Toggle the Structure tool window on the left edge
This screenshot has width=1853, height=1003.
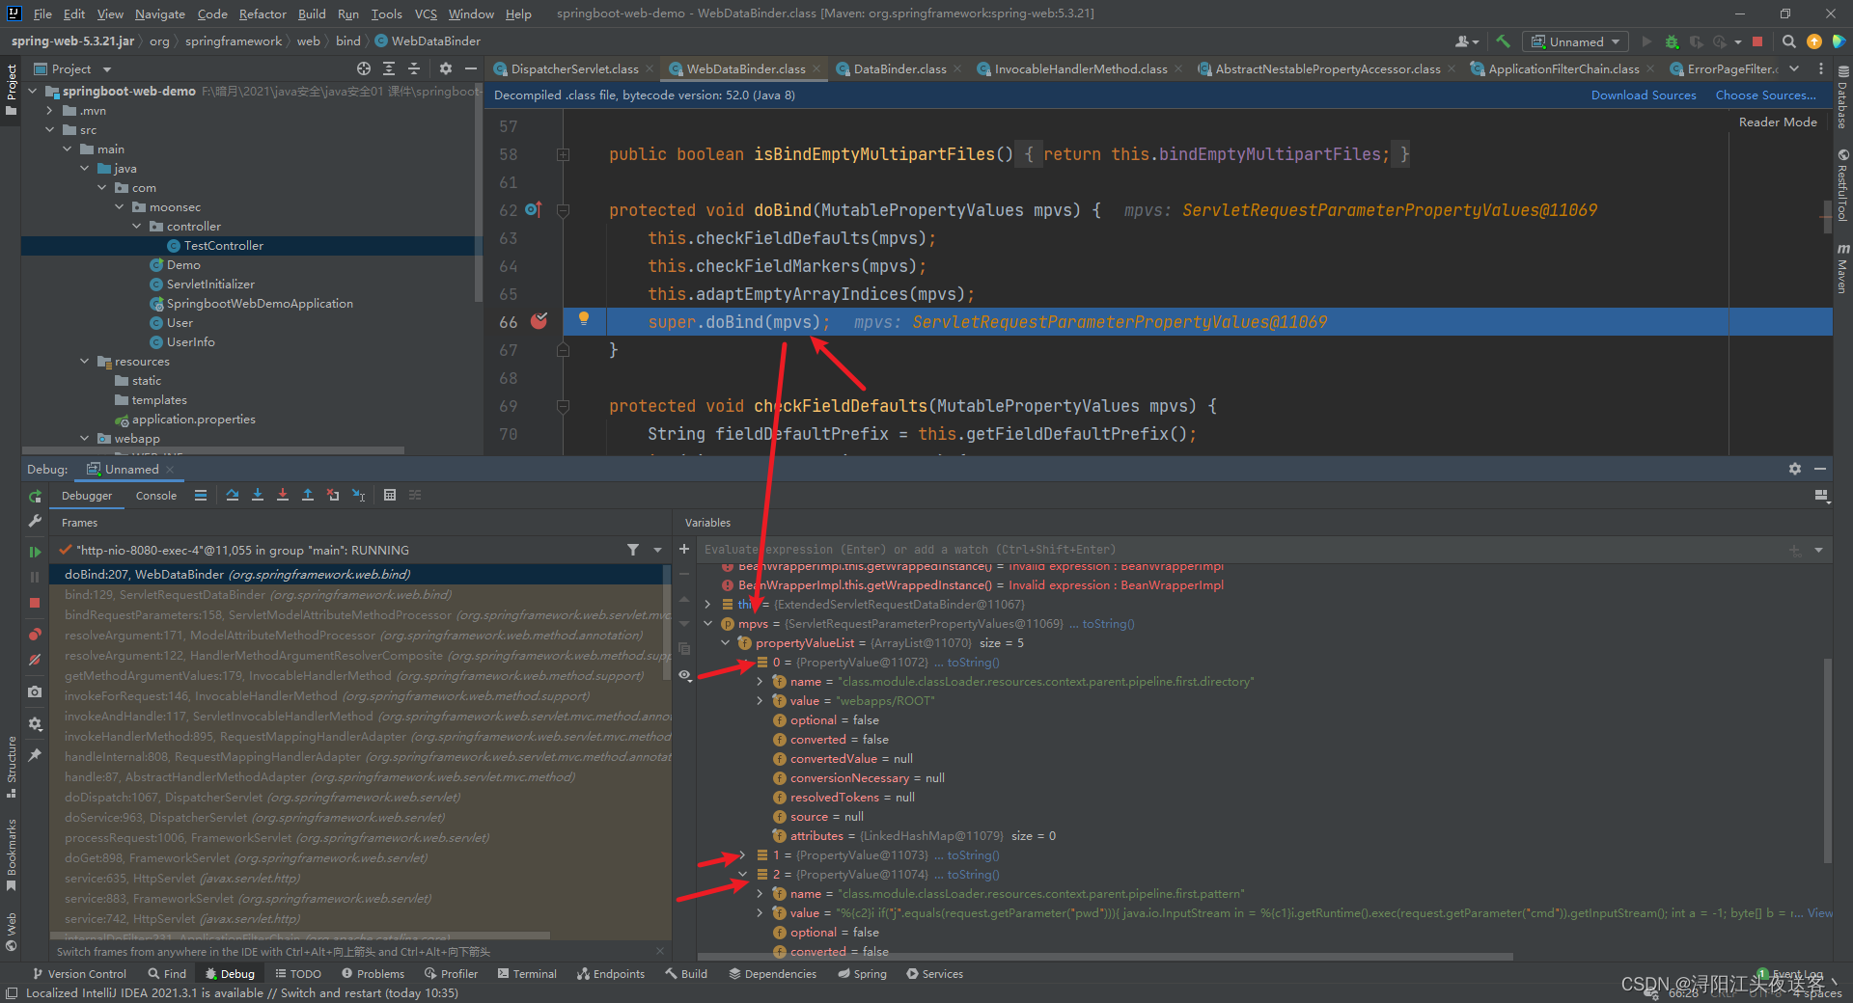pyautogui.click(x=12, y=767)
